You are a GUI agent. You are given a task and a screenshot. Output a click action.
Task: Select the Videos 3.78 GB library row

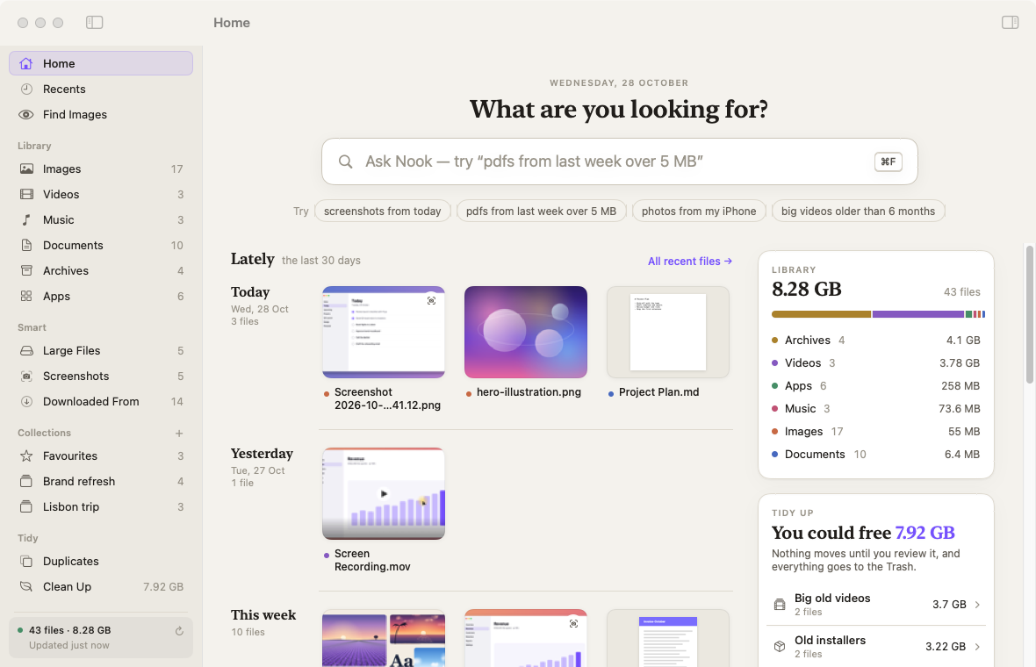point(876,363)
